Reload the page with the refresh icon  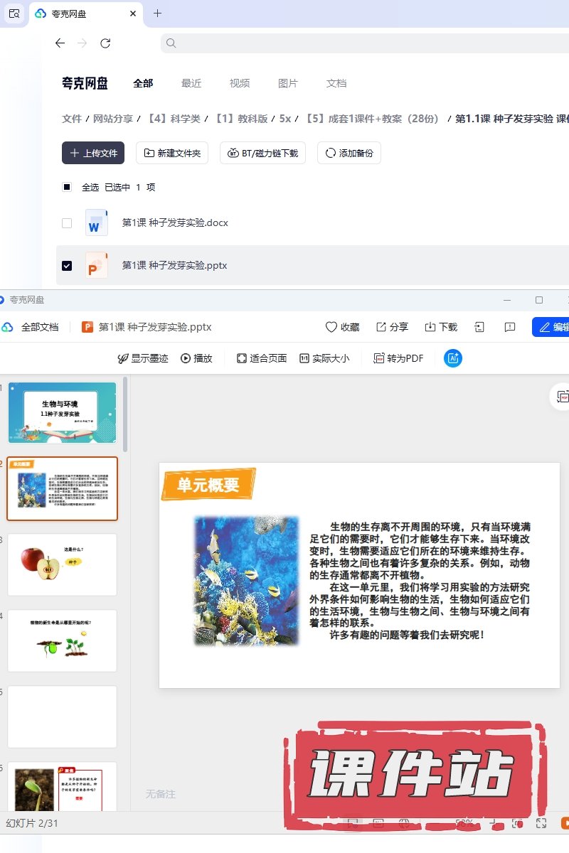(105, 43)
